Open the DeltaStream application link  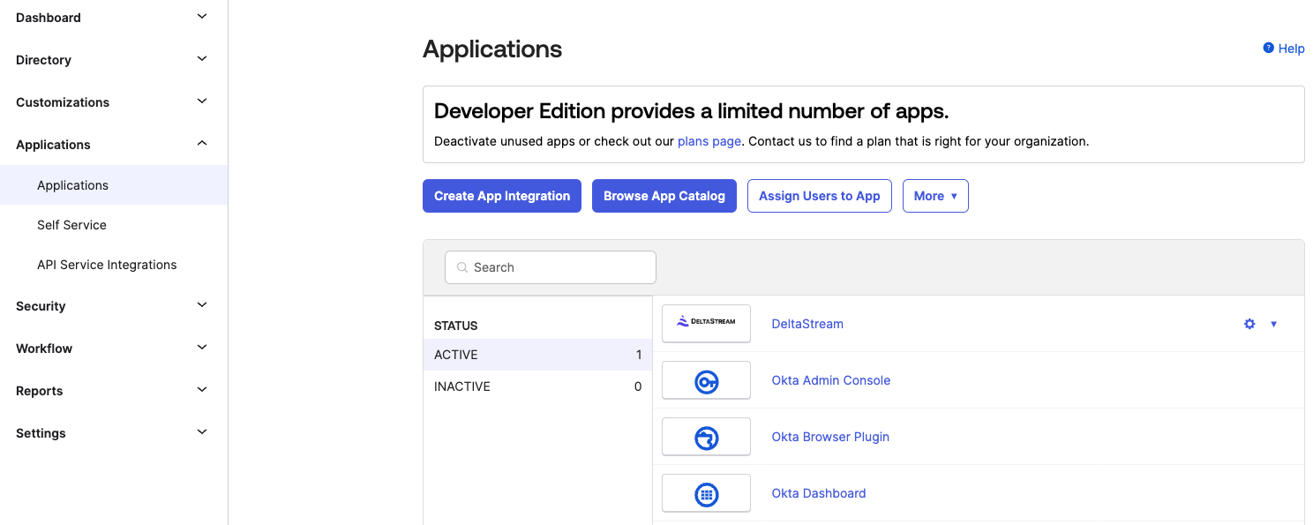tap(807, 324)
